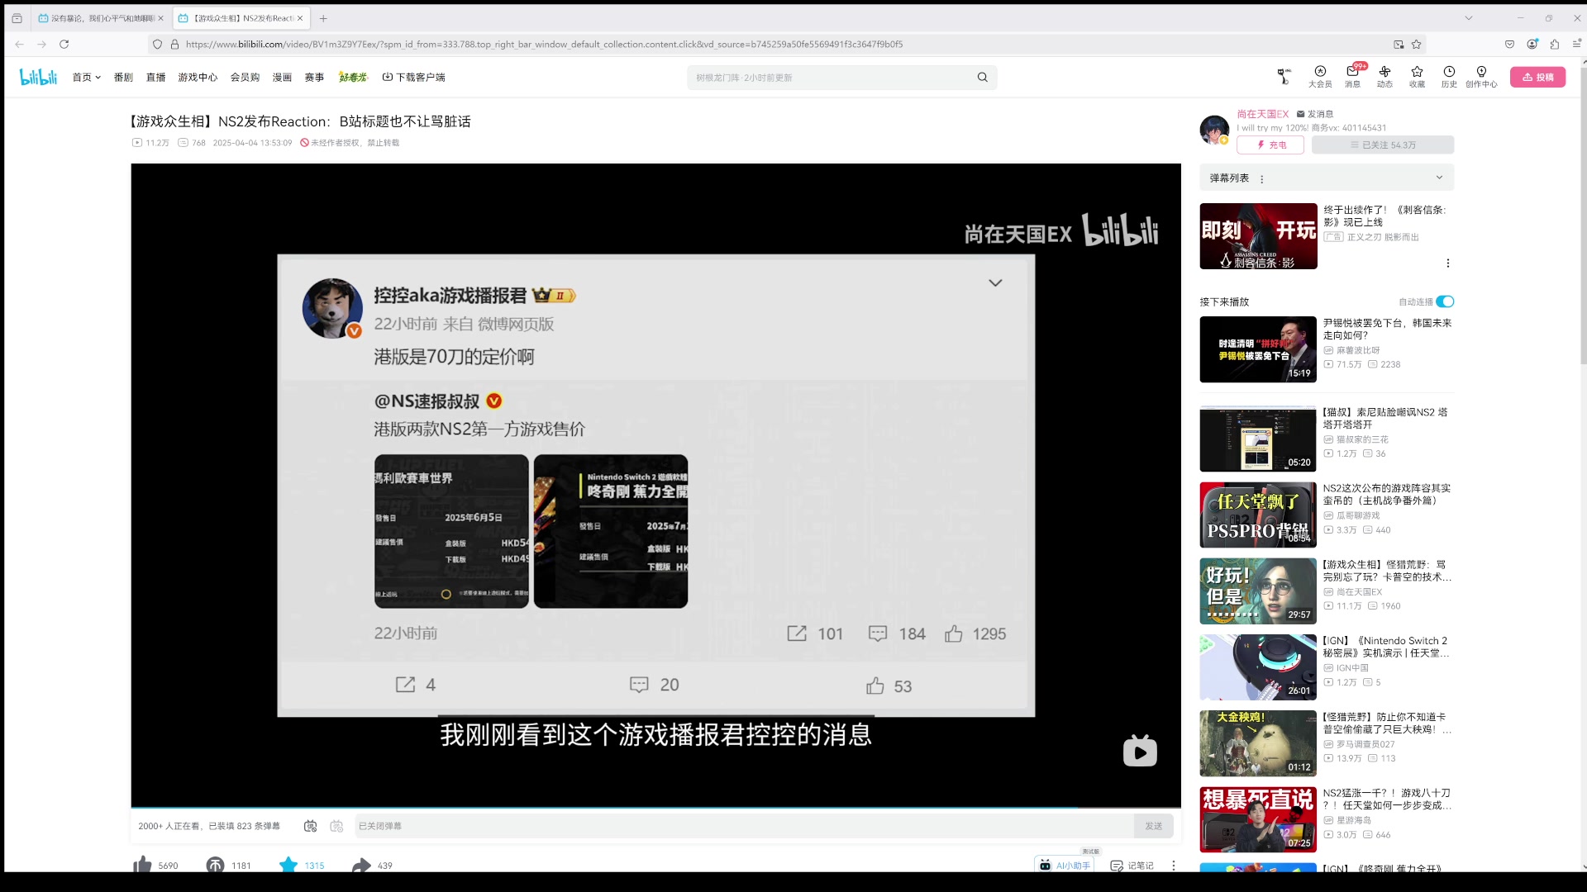1587x892 pixels.
Task: Open more options dots beside 记笔记
Action: (x=1173, y=865)
